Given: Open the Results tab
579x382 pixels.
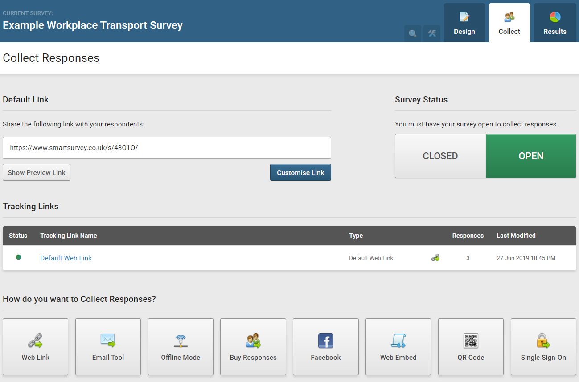Looking at the screenshot, I should click(x=555, y=22).
